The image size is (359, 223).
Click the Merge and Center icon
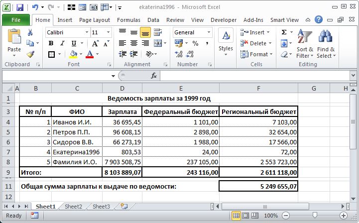point(158,43)
